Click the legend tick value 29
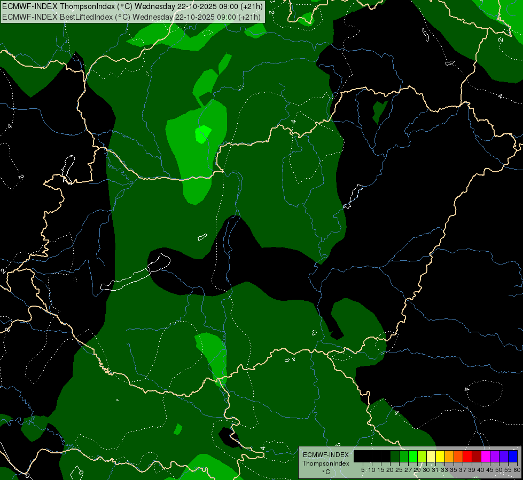Image resolution: width=523 pixels, height=480 pixels. pos(417,470)
